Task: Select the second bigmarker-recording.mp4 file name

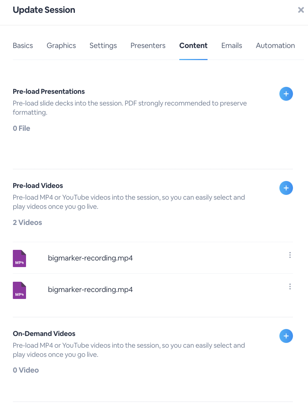Action: coord(90,290)
